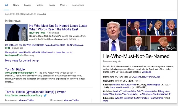
Task: Open the Tom M. Riddle Twitter result title
Action: (x=35, y=92)
